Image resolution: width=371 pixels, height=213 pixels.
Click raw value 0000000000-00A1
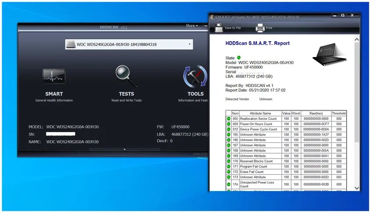(x=316, y=156)
